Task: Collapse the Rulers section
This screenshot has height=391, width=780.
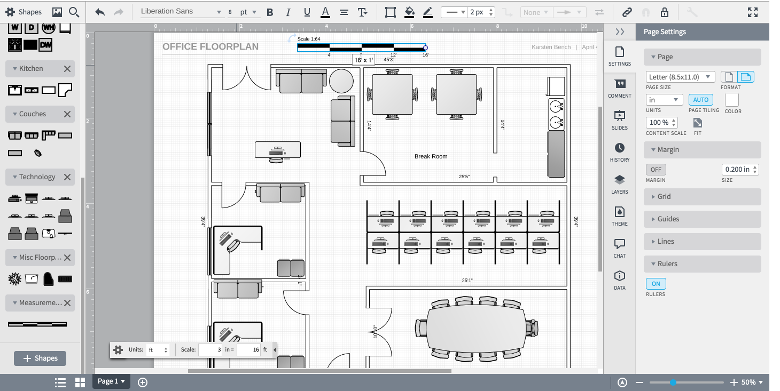Action: 702,264
